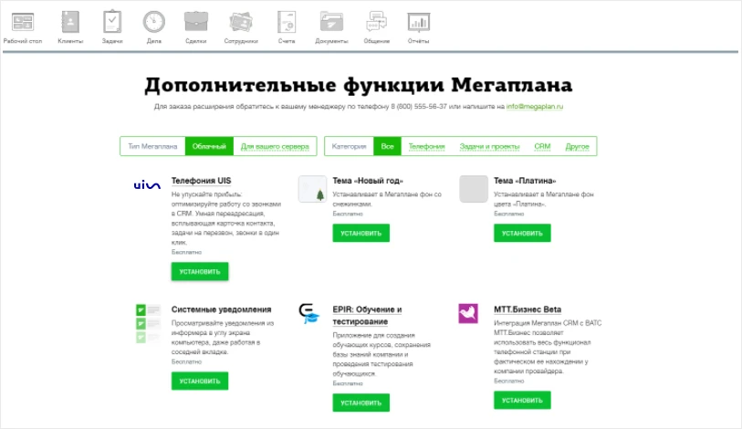Open the Рабочий стол dashboard icon
Viewport: 742px width, 429px height.
click(22, 22)
